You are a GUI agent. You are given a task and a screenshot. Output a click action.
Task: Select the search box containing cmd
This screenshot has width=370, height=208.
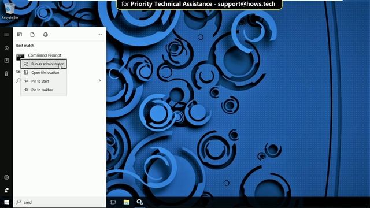[x=60, y=202]
